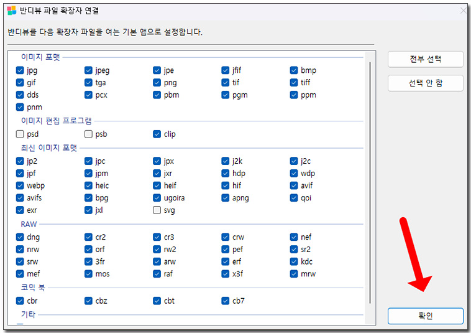471x333 pixels.
Task: Enable the svg checkbox
Action: click(157, 210)
